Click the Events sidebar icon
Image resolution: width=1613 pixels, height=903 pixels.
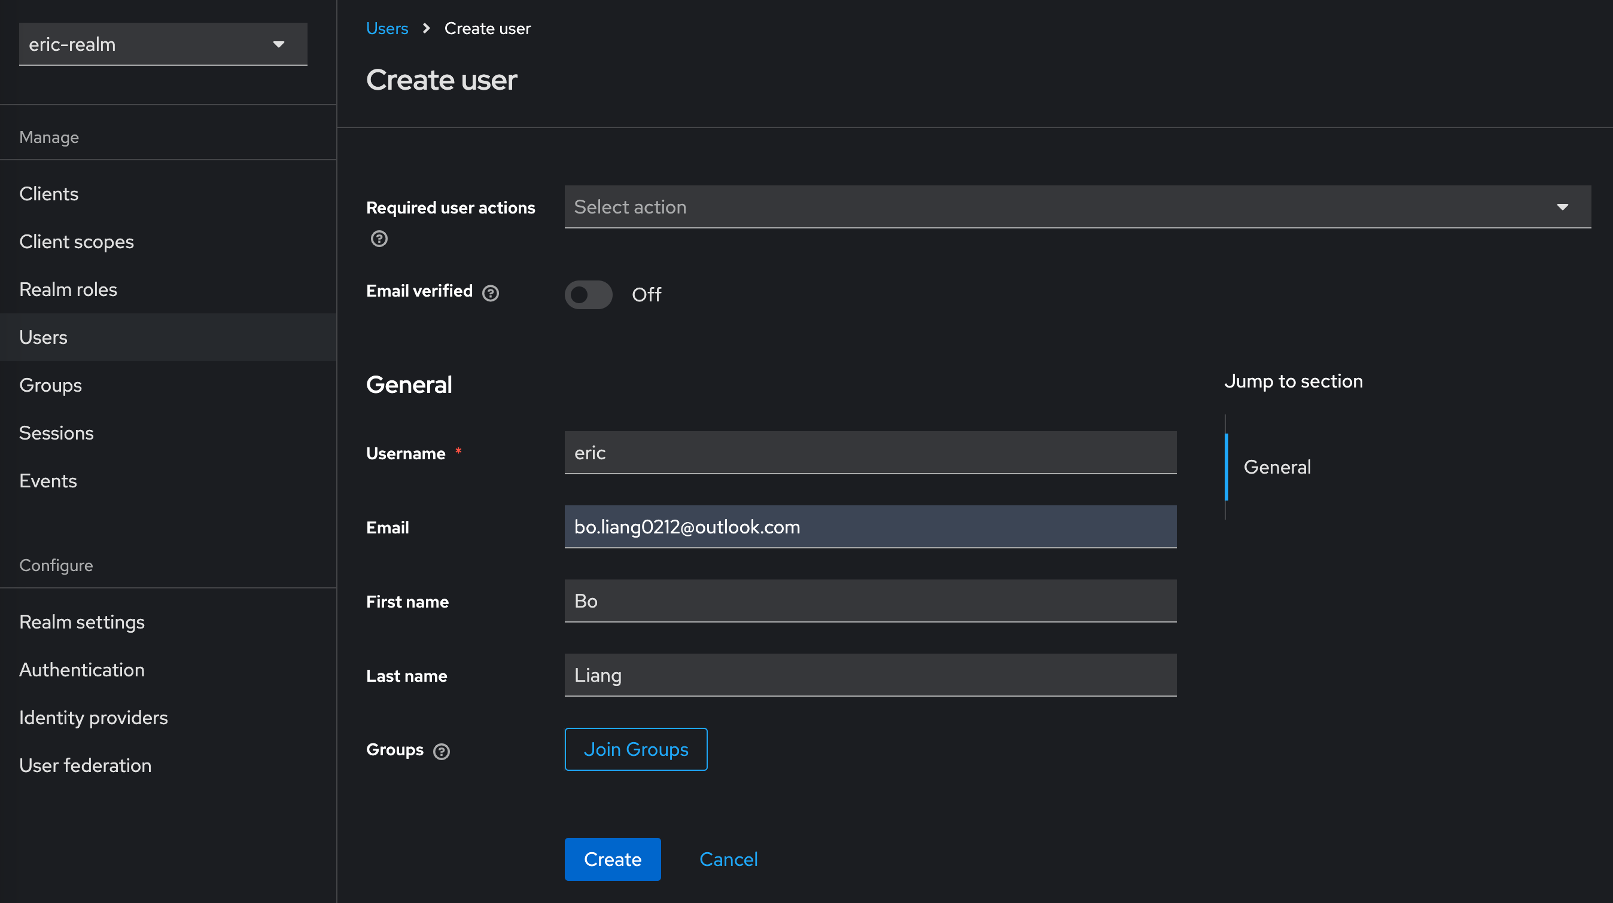(48, 481)
